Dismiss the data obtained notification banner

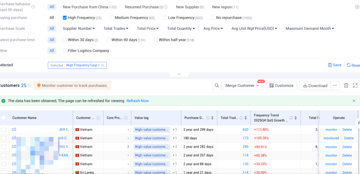pos(354,101)
